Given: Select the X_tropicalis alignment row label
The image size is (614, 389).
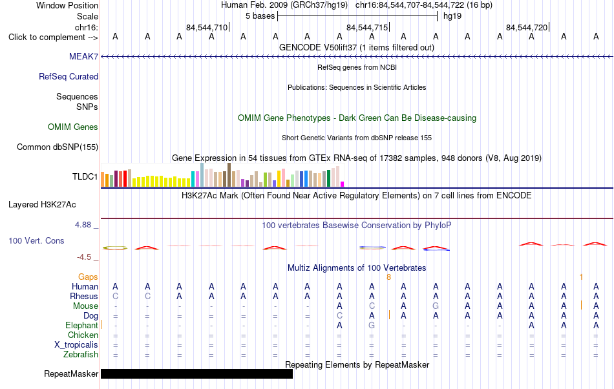Looking at the screenshot, I should 76,345.
